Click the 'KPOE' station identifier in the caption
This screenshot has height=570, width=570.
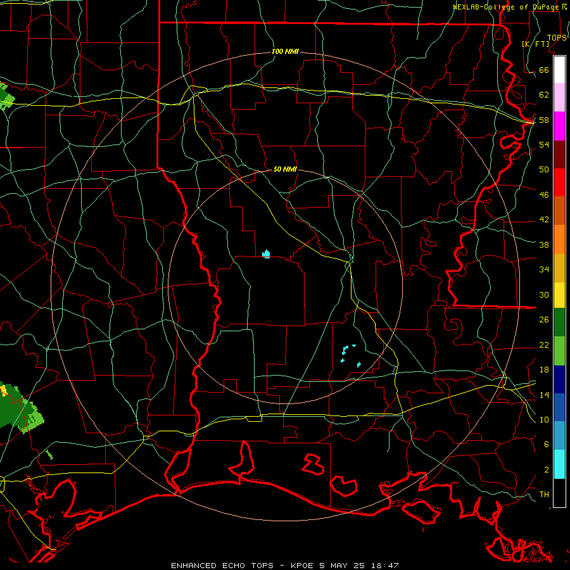[301, 566]
